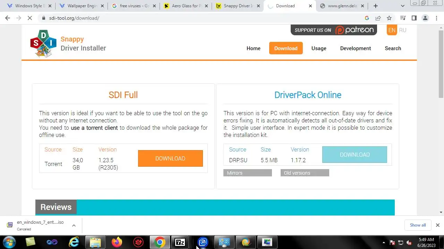Image resolution: width=444 pixels, height=249 pixels.
Task: Click the SDI Full heading
Action: [x=123, y=95]
